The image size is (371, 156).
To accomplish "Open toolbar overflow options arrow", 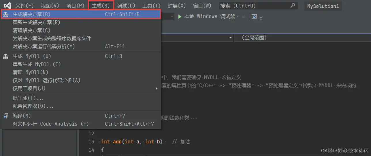I will [x=261, y=18].
